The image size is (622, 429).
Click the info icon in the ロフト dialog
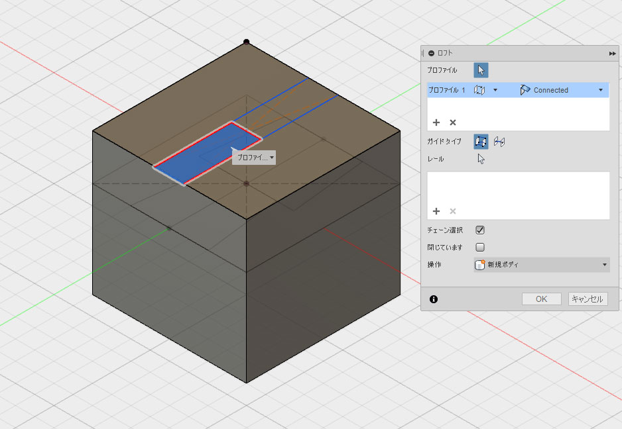point(434,299)
